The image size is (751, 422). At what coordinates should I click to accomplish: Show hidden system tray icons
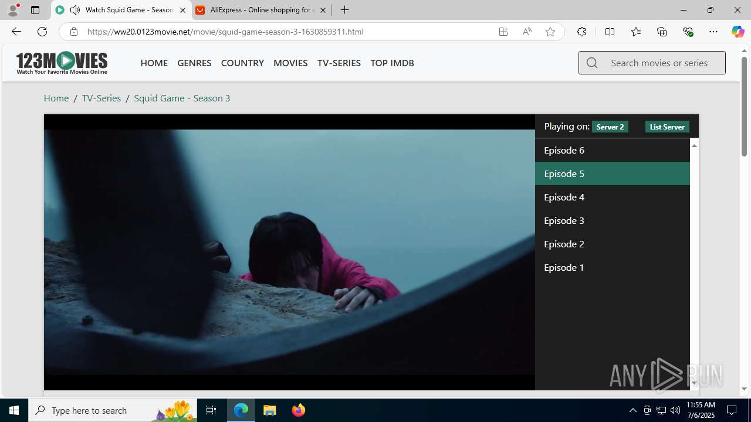pos(632,410)
